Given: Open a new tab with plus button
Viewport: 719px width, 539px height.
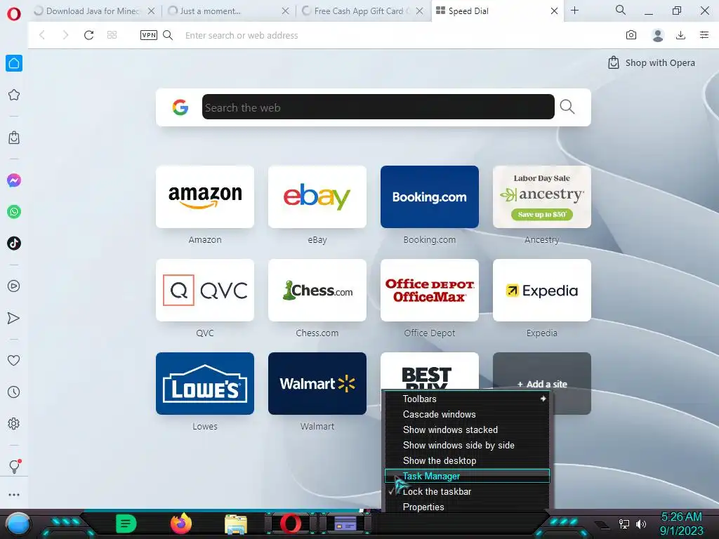Looking at the screenshot, I should pos(574,11).
